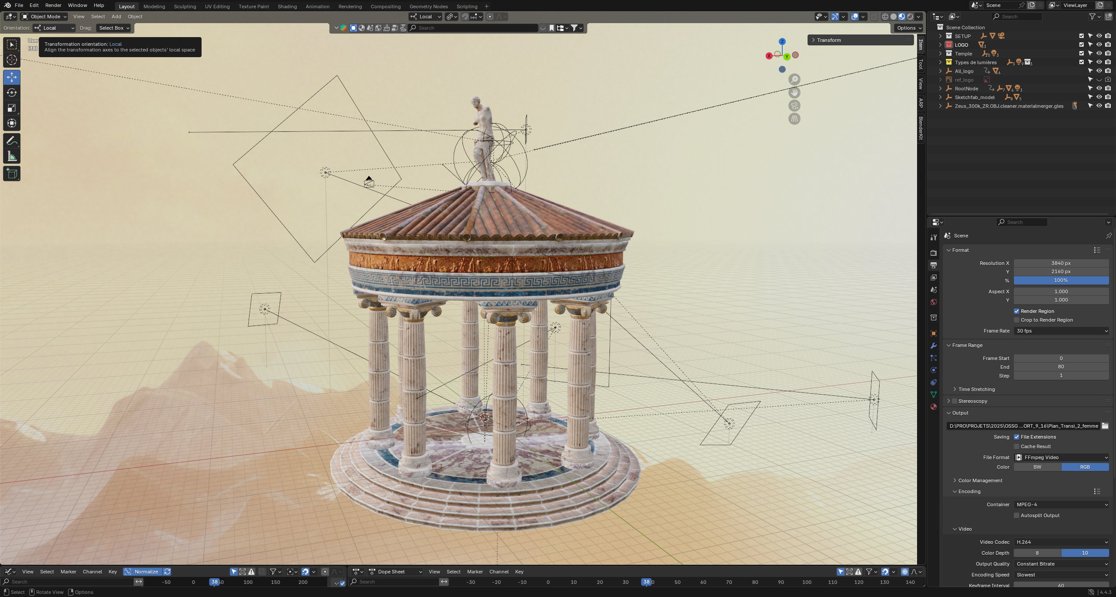Open Modifier properties via the wrench icon
This screenshot has width=1116, height=597.
tap(933, 345)
